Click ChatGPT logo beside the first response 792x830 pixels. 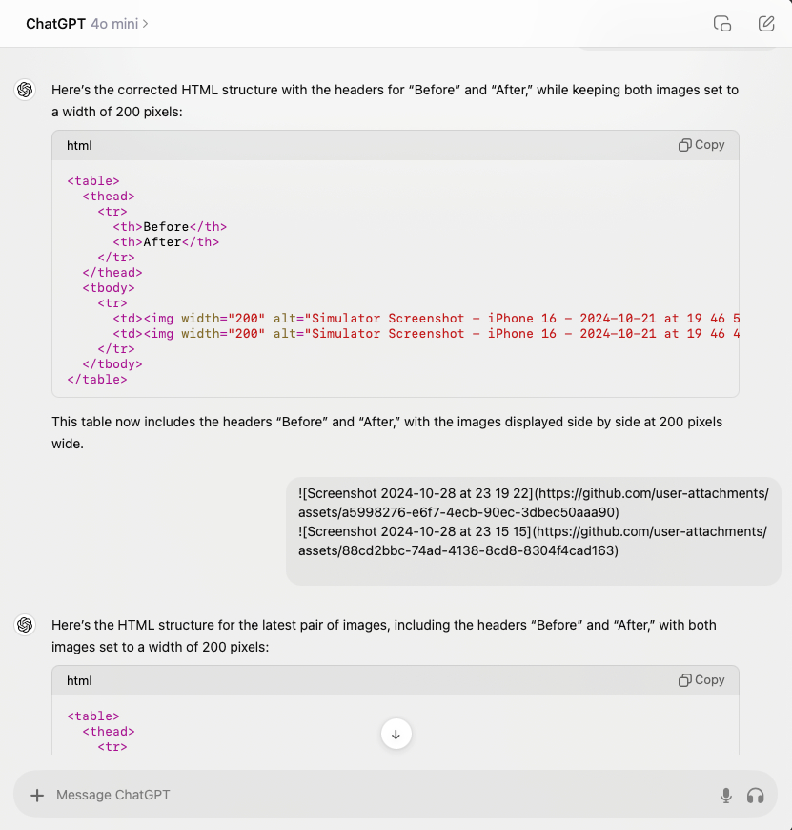tap(25, 90)
